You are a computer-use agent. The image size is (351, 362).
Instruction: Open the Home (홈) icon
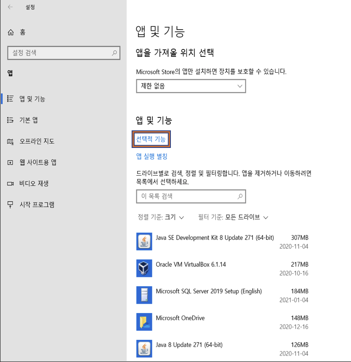11,32
